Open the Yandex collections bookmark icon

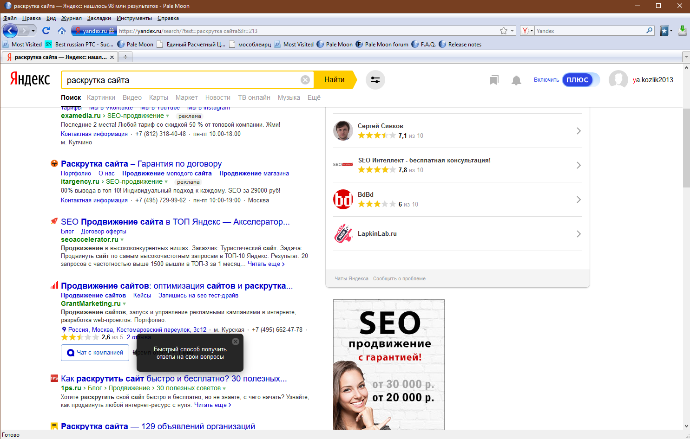point(494,80)
